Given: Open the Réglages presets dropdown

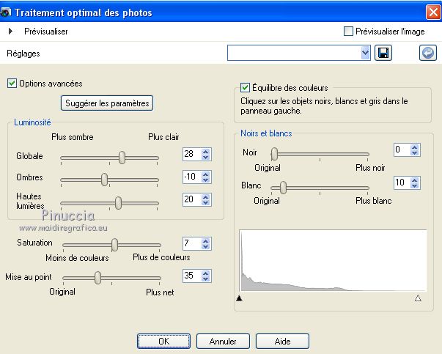Looking at the screenshot, I should (366, 53).
